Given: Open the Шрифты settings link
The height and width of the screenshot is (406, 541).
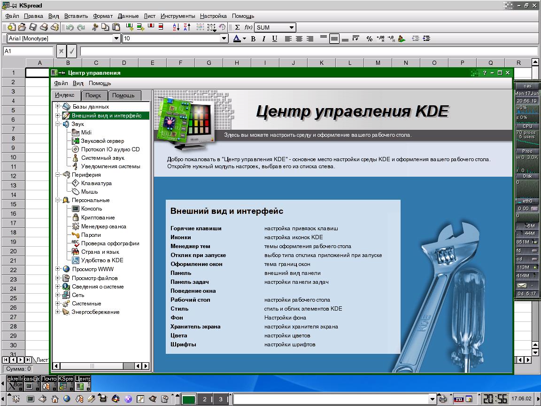Looking at the screenshot, I should point(183,344).
